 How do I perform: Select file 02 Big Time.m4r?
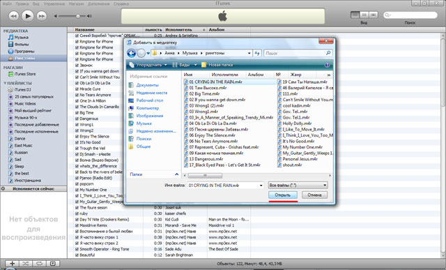204,93
